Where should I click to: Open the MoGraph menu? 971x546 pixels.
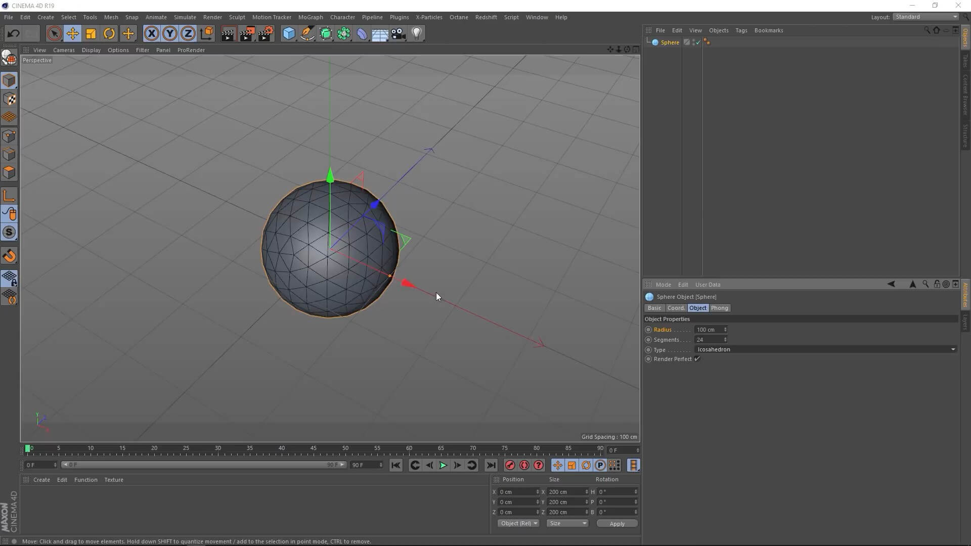(311, 17)
